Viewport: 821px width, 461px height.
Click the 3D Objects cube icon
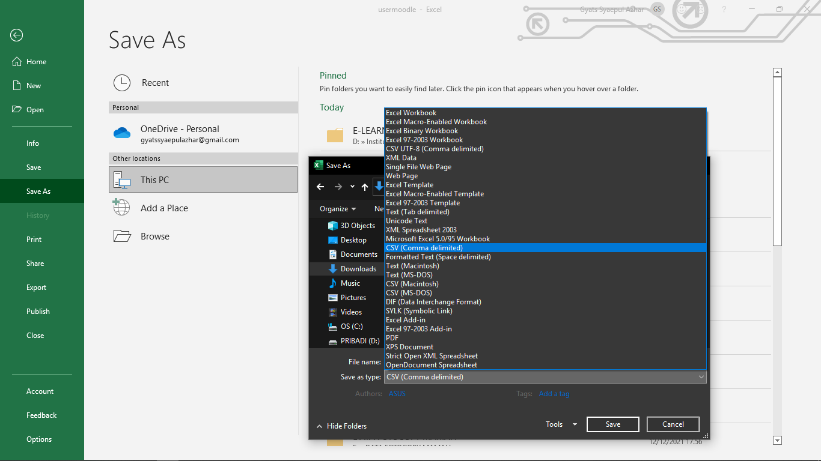click(x=333, y=226)
